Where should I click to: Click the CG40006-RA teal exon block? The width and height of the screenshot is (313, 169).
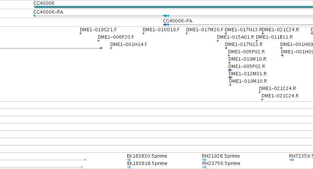165,16
